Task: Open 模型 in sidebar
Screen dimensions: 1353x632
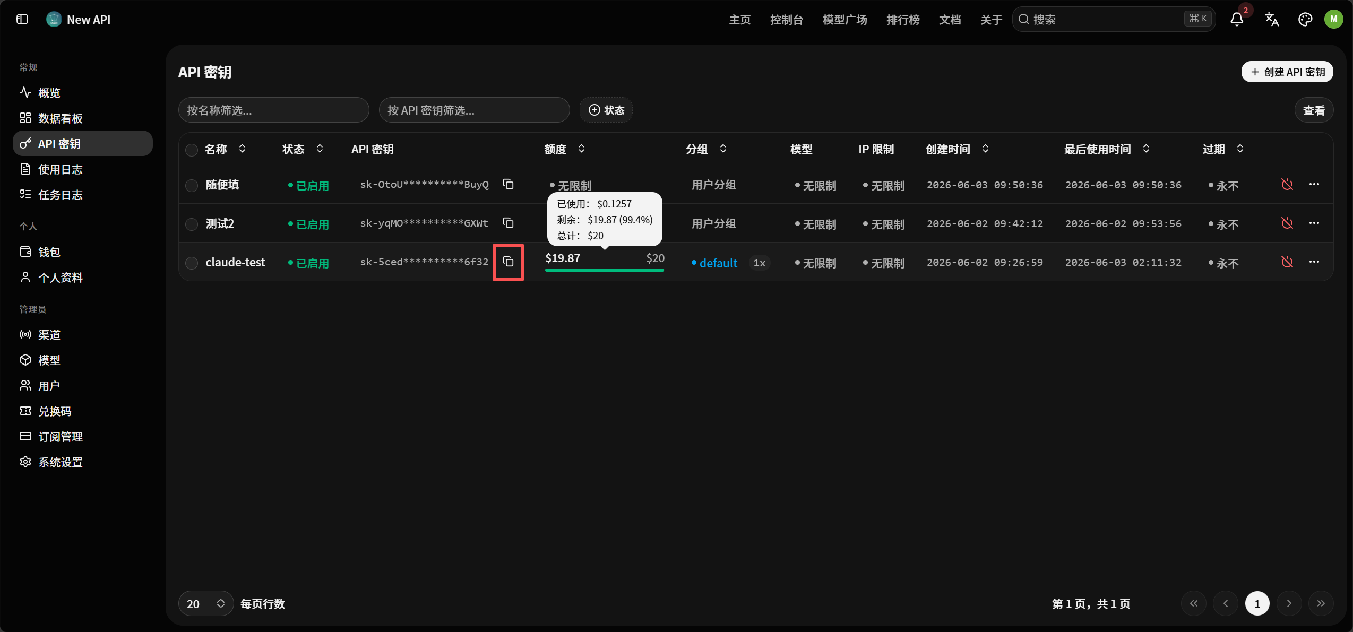Action: (83, 360)
